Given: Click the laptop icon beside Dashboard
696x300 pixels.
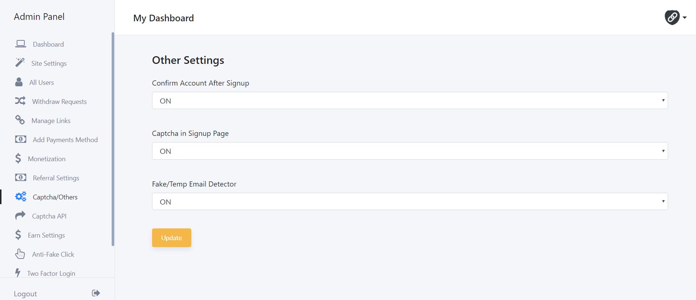Looking at the screenshot, I should [x=21, y=44].
